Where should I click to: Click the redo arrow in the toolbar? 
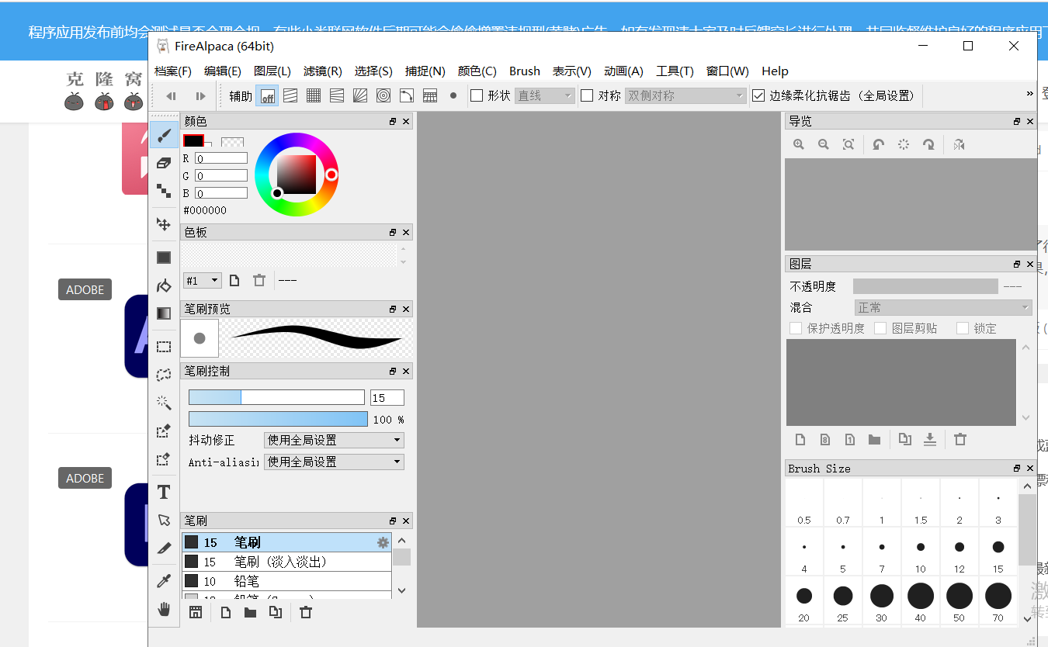200,96
